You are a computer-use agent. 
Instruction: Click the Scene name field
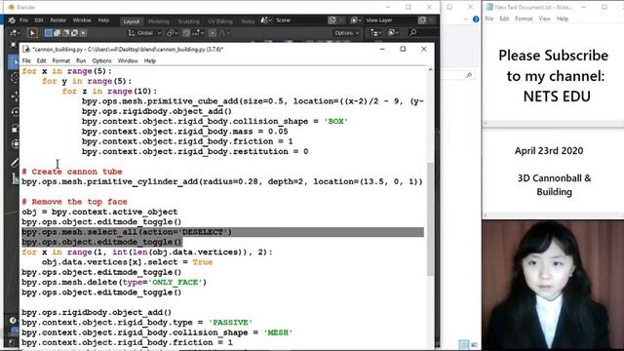point(299,19)
